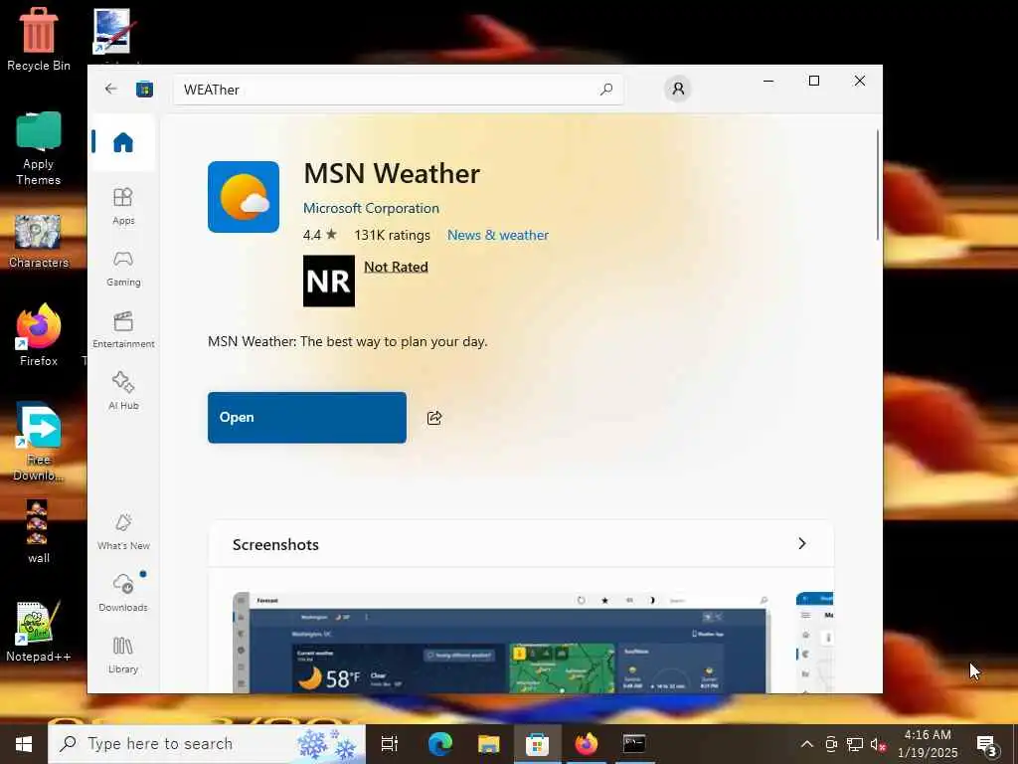Click the 4.4 star rating

coord(320,235)
